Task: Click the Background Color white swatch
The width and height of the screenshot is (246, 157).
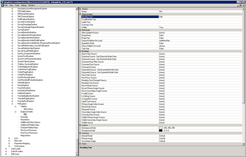Action: 161,128
